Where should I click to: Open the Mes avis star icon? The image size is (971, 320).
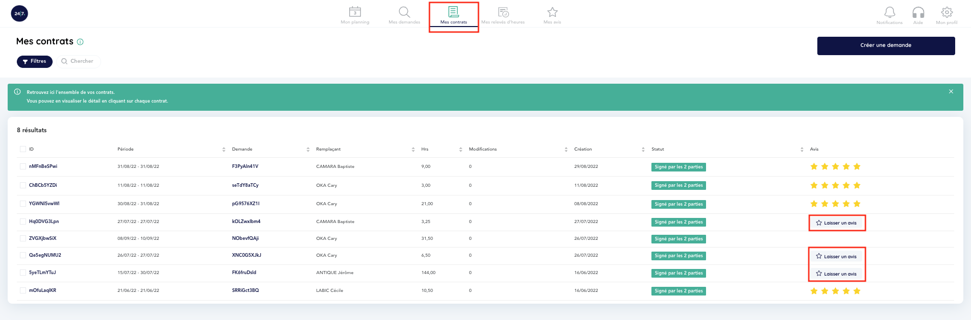[552, 12]
